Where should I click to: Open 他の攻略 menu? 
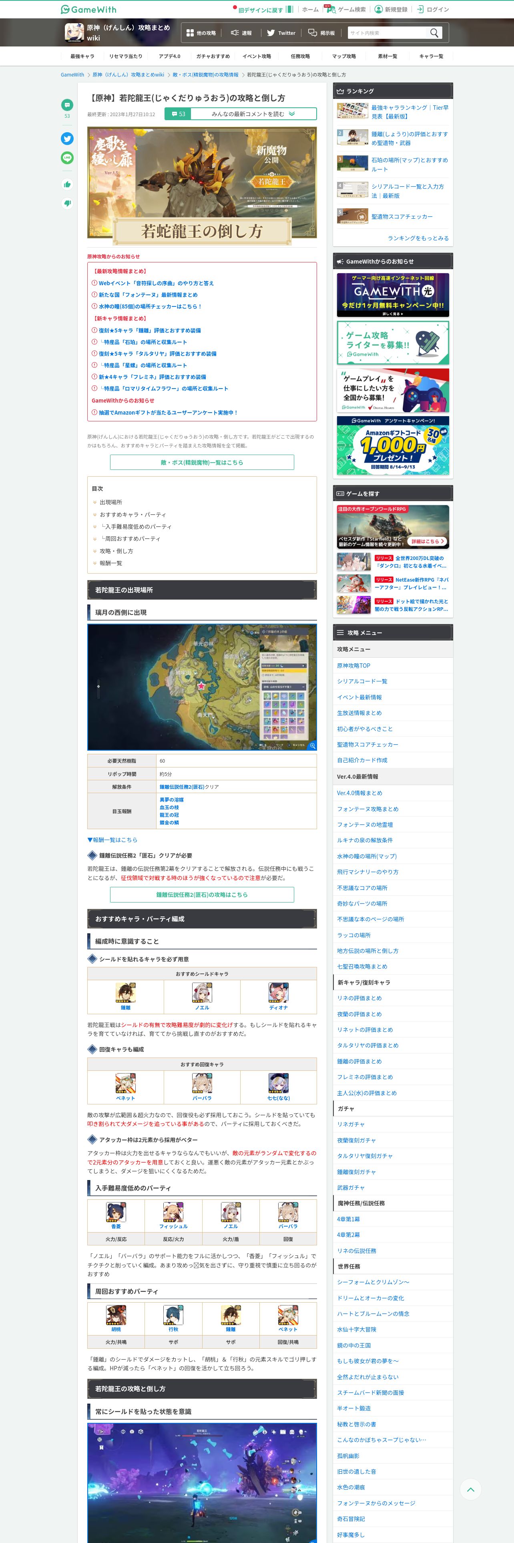coord(201,33)
